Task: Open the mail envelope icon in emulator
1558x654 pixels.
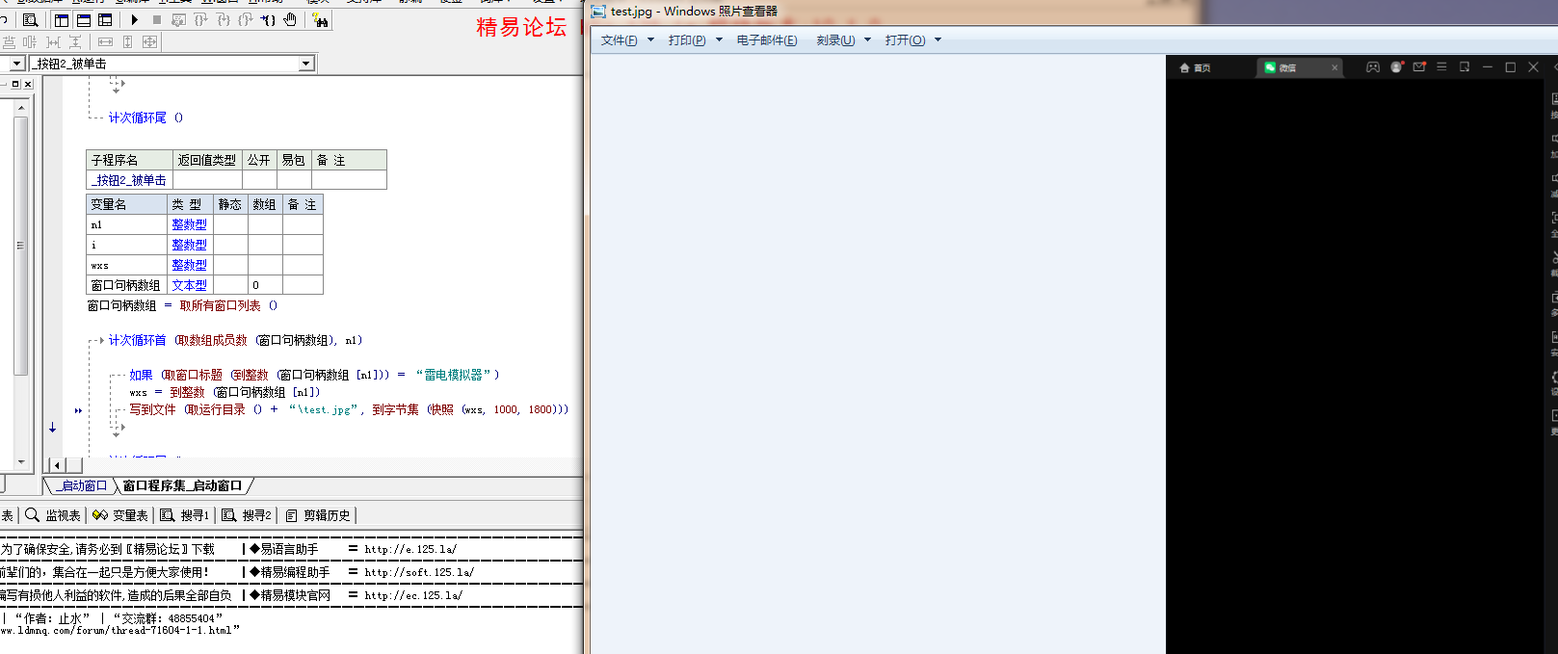Action: tap(1419, 67)
